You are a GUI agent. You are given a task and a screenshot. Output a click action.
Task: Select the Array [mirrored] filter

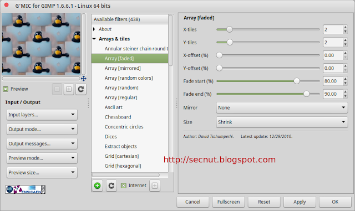pos(130,68)
